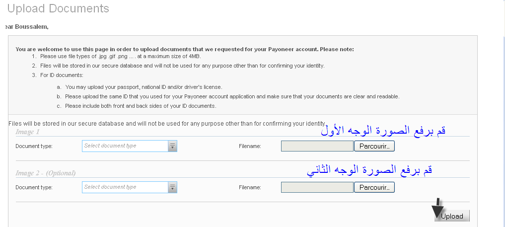Open the Image 1 'Select document type' combo box
Image resolution: width=505 pixels, height=227 pixels.
[125, 146]
